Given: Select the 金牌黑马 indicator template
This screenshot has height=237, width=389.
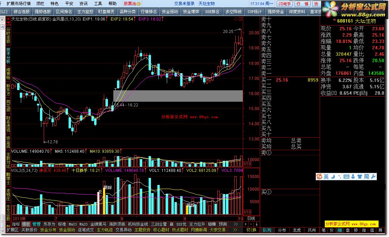Looking at the screenshot, I should point(98,224).
